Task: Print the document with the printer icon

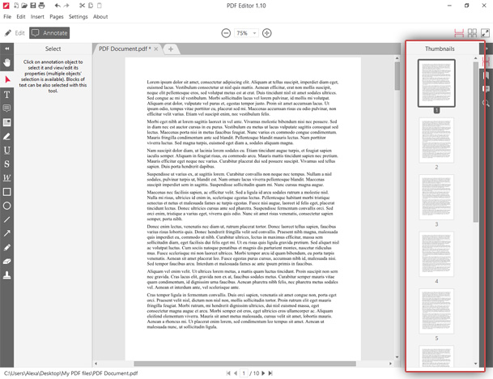Action: tap(41, 6)
